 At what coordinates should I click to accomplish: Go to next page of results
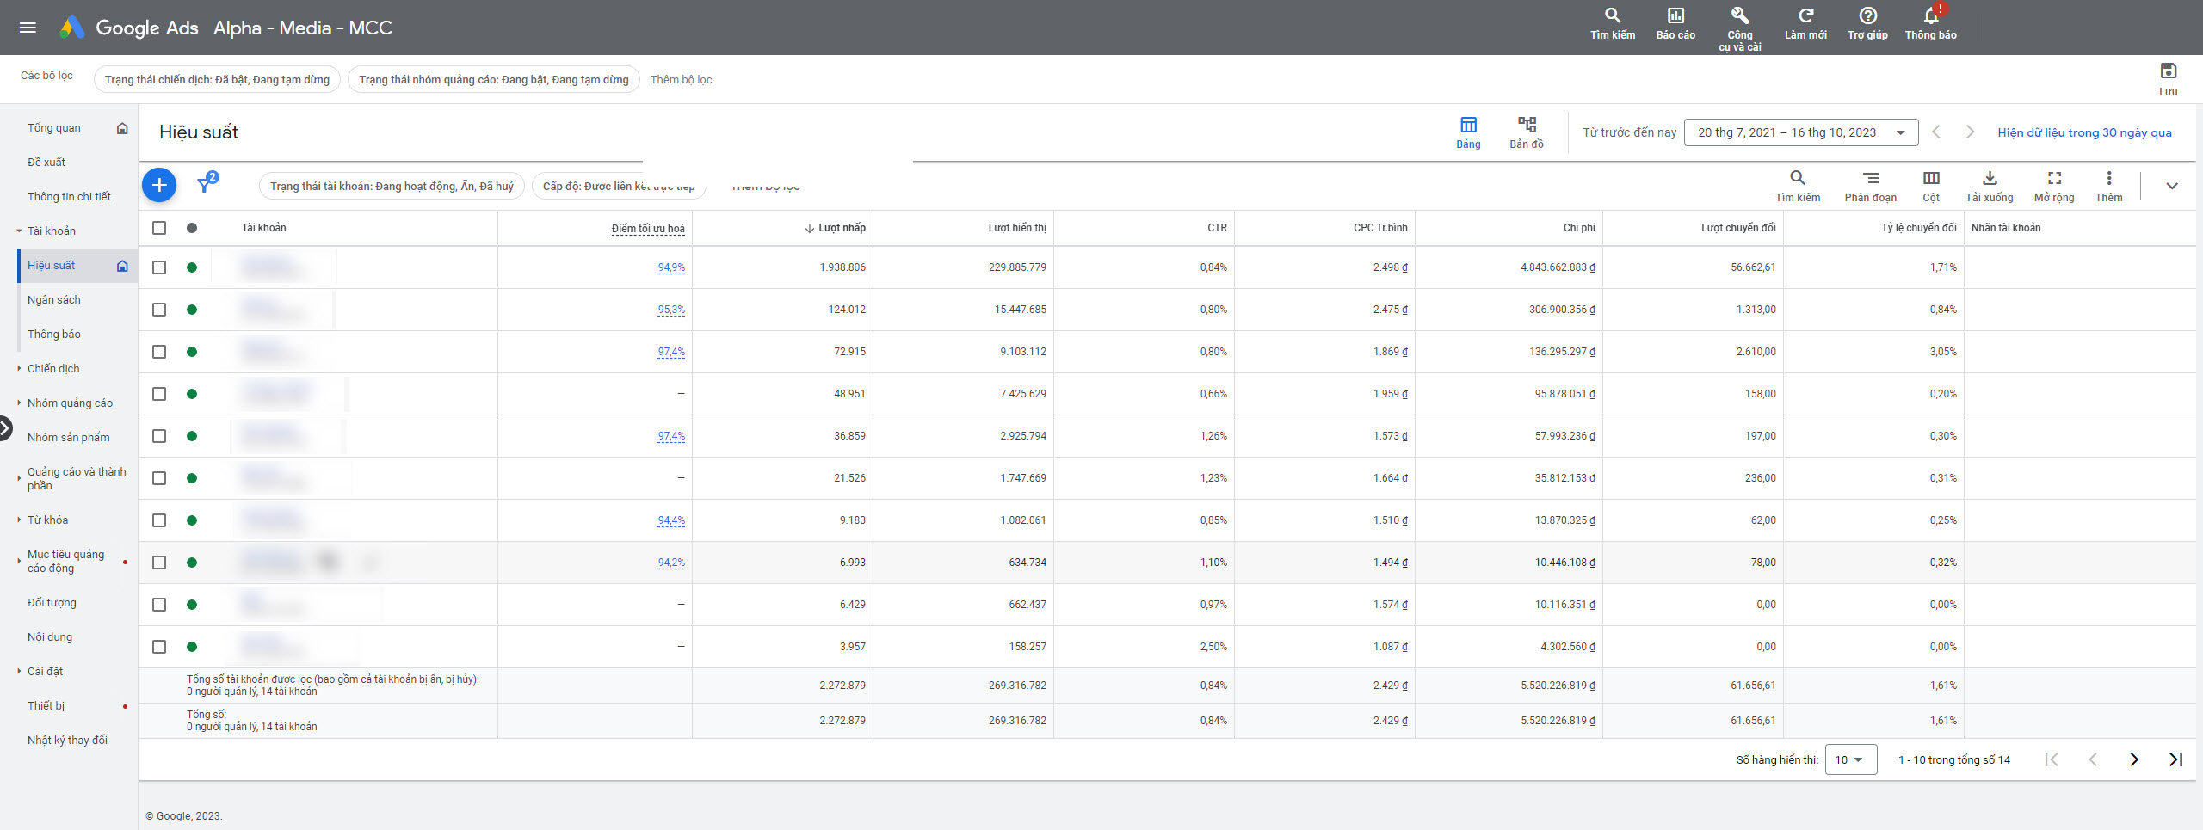coord(2133,759)
